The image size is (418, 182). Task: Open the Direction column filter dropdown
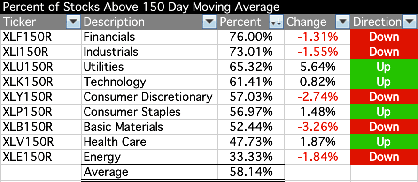click(409, 22)
